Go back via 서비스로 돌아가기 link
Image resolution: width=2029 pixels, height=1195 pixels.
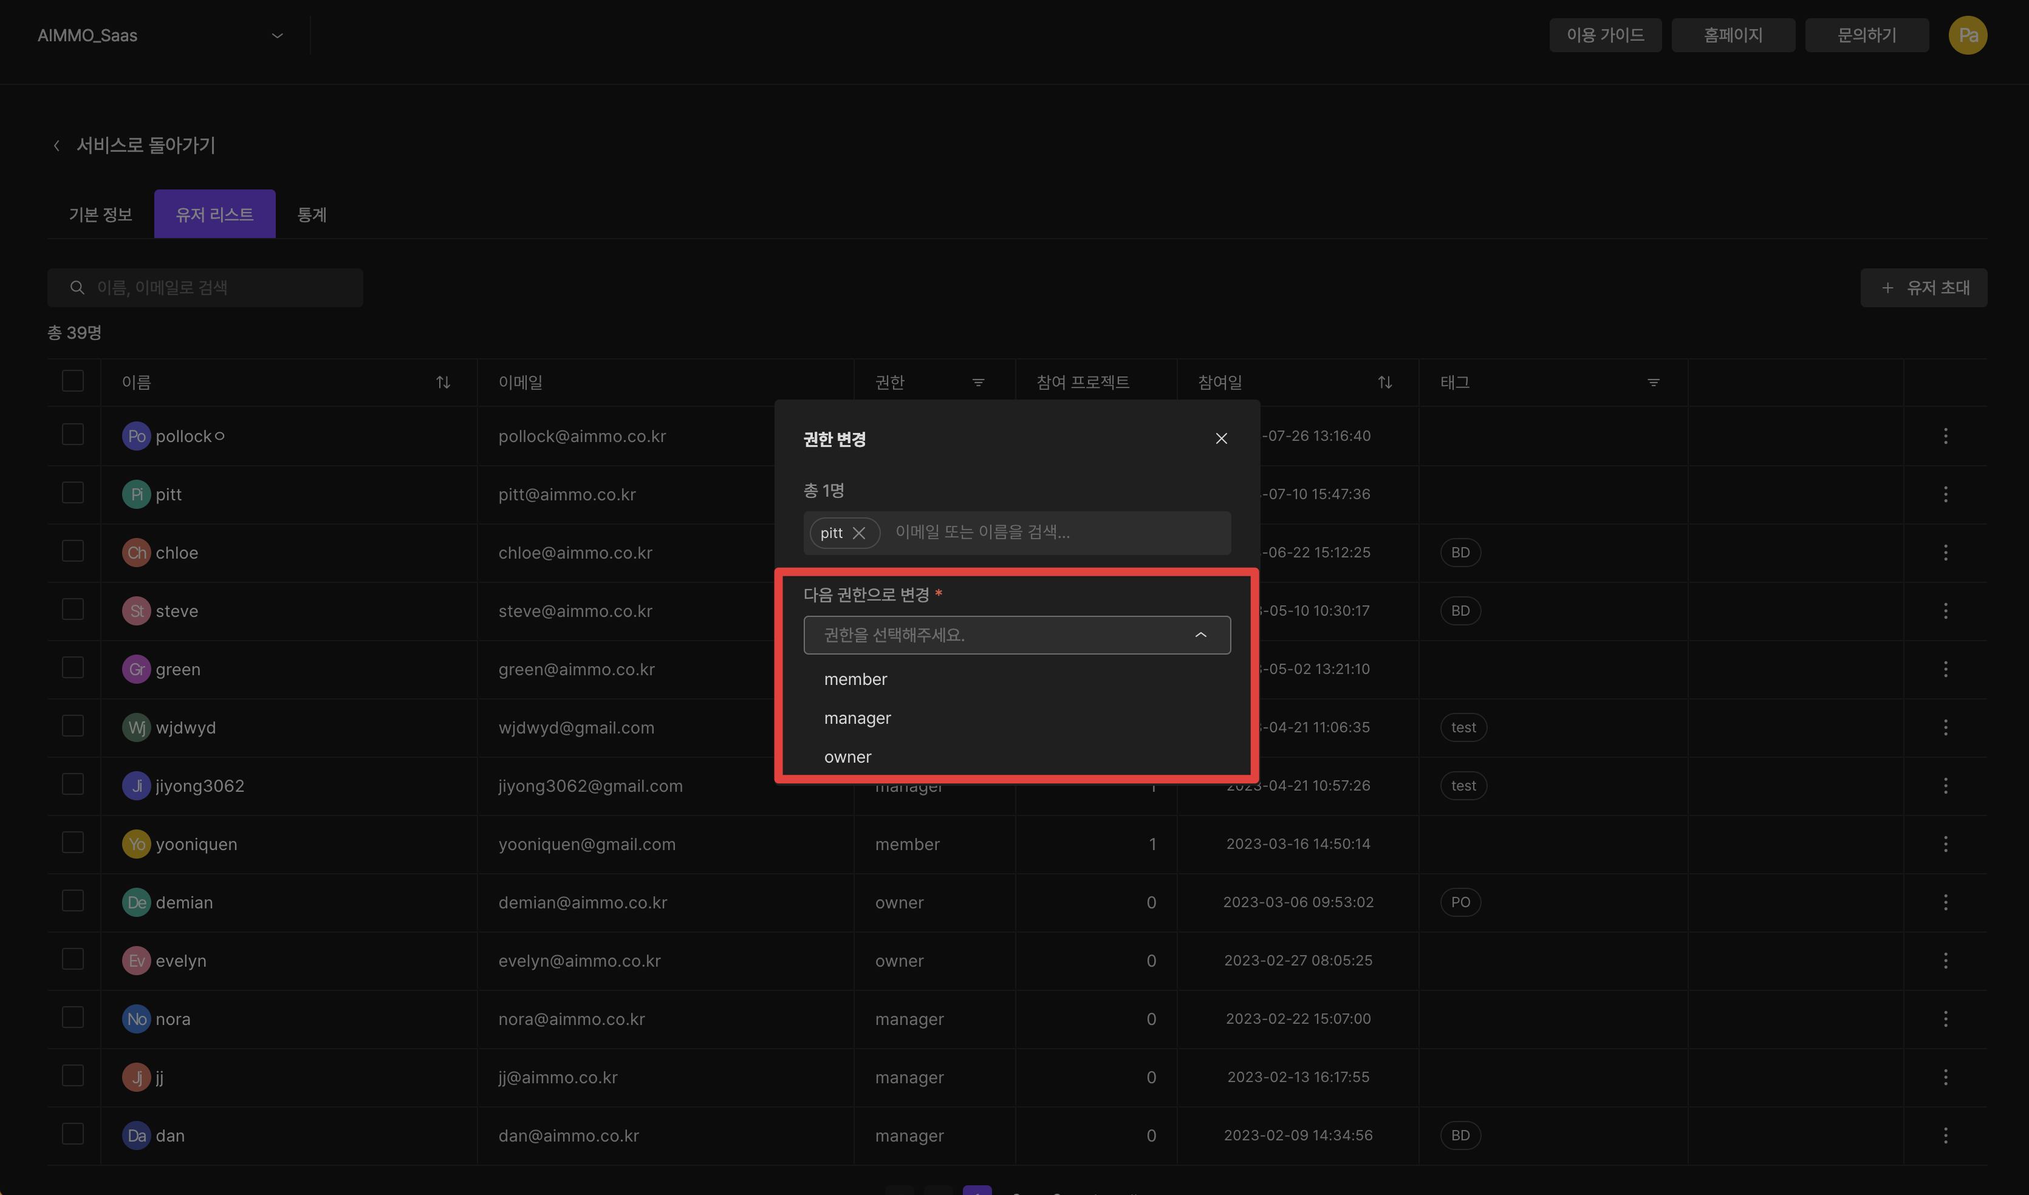(x=146, y=146)
